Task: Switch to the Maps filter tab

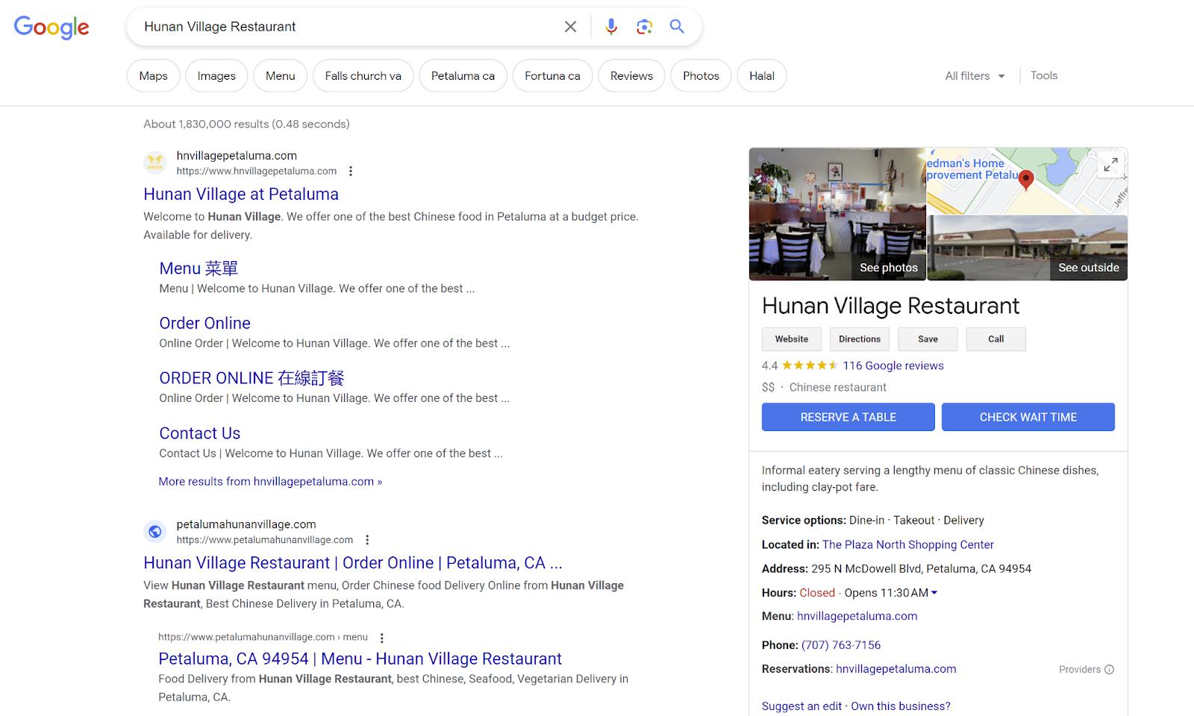Action: pyautogui.click(x=153, y=76)
